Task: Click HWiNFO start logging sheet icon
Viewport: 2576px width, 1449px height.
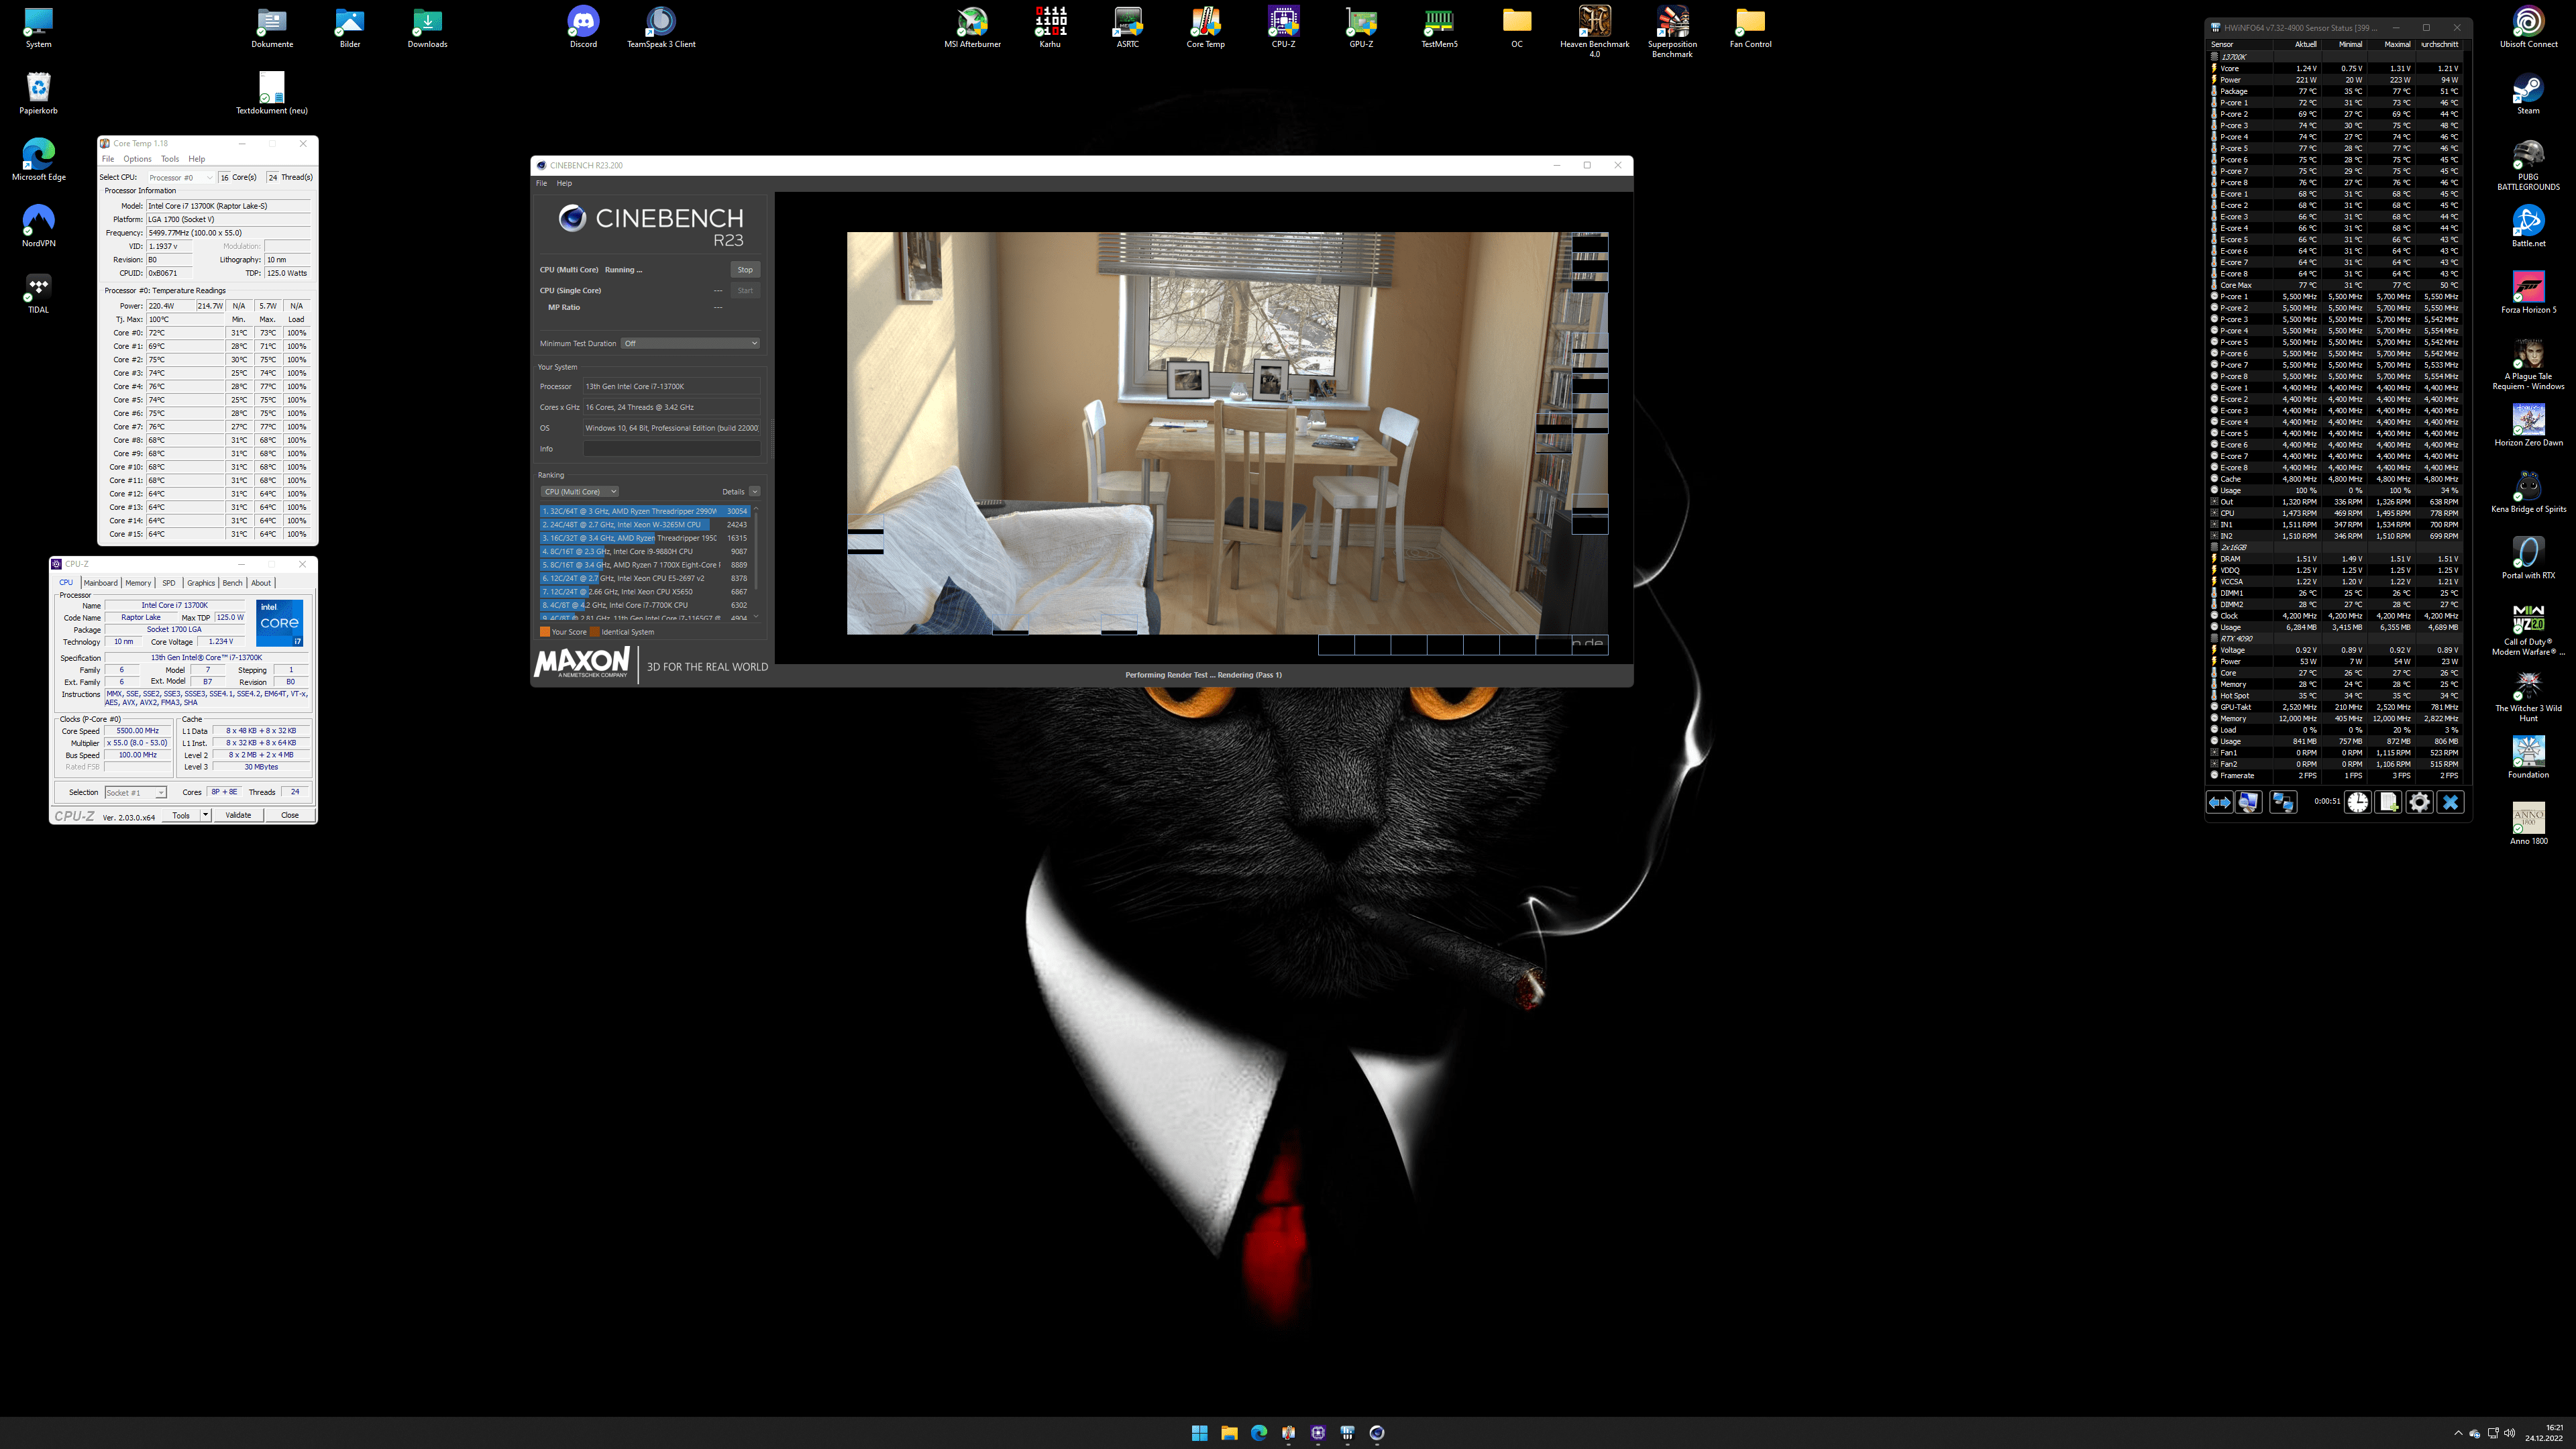Action: pos(2388,802)
